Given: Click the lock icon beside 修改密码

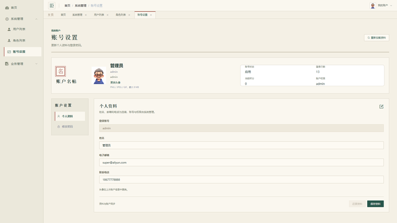Looking at the screenshot, I should coord(59,127).
